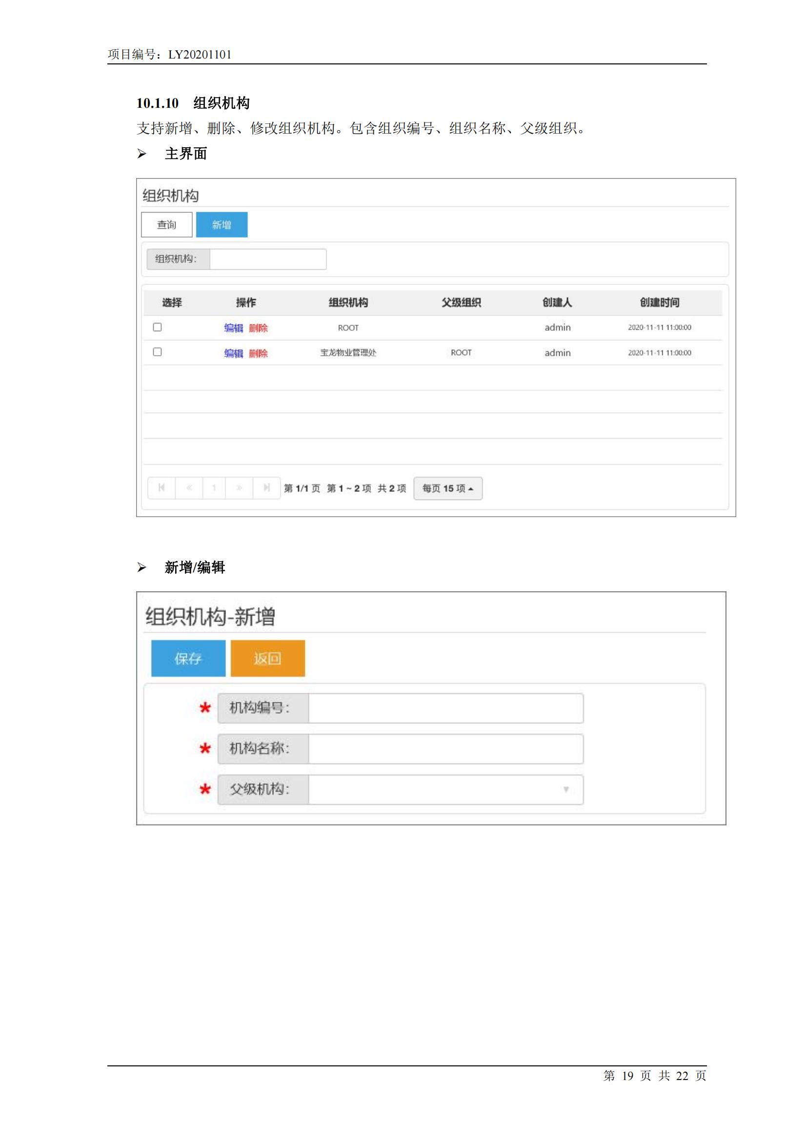Click the 保存 button
The width and height of the screenshot is (807, 1141).
tap(188, 659)
